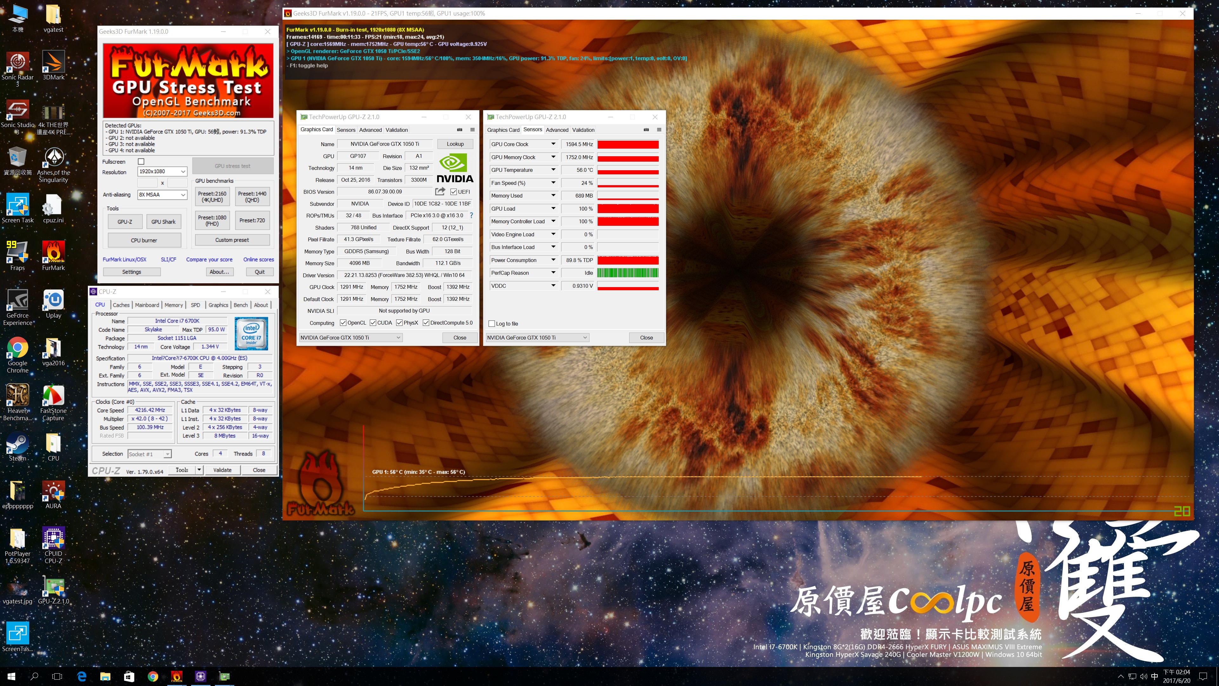Toggle the OpenCL checkbox
This screenshot has height=686, width=1219.
pyautogui.click(x=343, y=323)
